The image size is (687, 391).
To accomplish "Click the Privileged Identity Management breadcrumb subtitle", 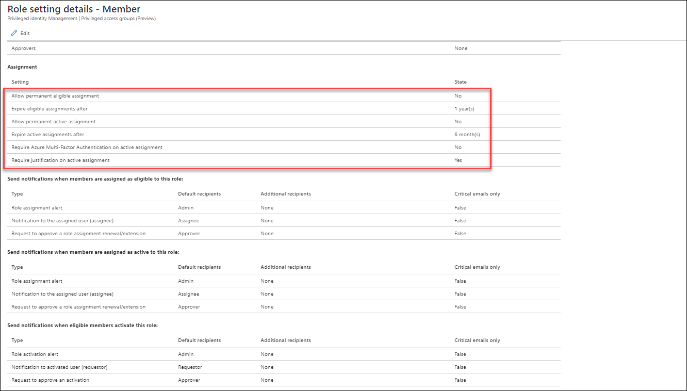I will click(x=81, y=19).
